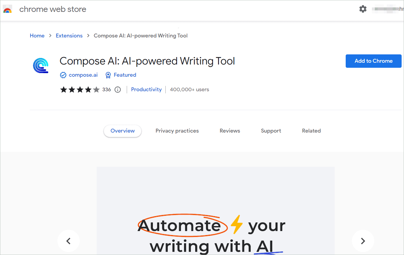Go to the Home breadcrumb link

pos(37,36)
